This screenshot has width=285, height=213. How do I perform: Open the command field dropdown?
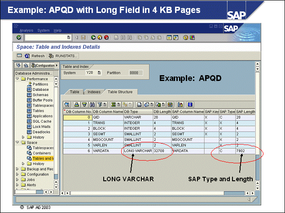pyautogui.click(x=69, y=38)
